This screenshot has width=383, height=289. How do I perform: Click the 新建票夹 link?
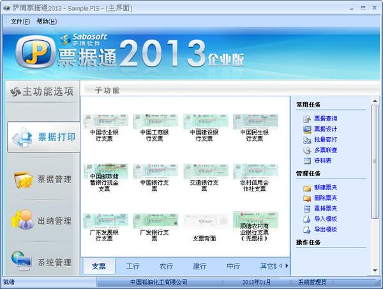pyautogui.click(x=326, y=188)
